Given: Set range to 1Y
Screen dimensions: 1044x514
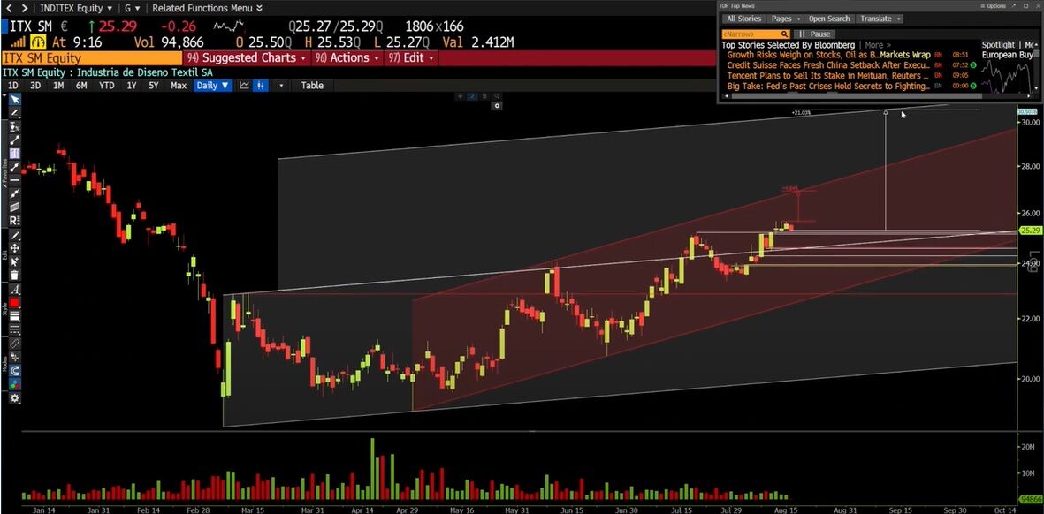Looking at the screenshot, I should [x=132, y=85].
